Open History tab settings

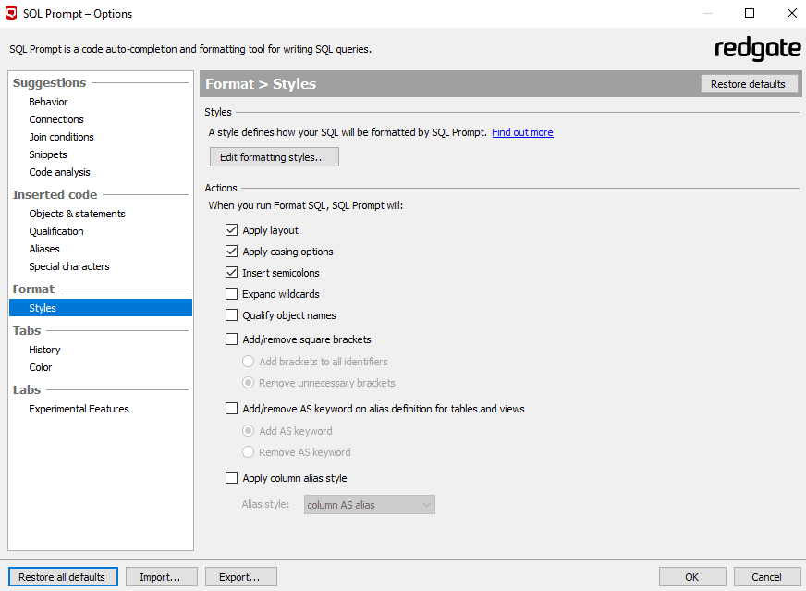coord(44,350)
